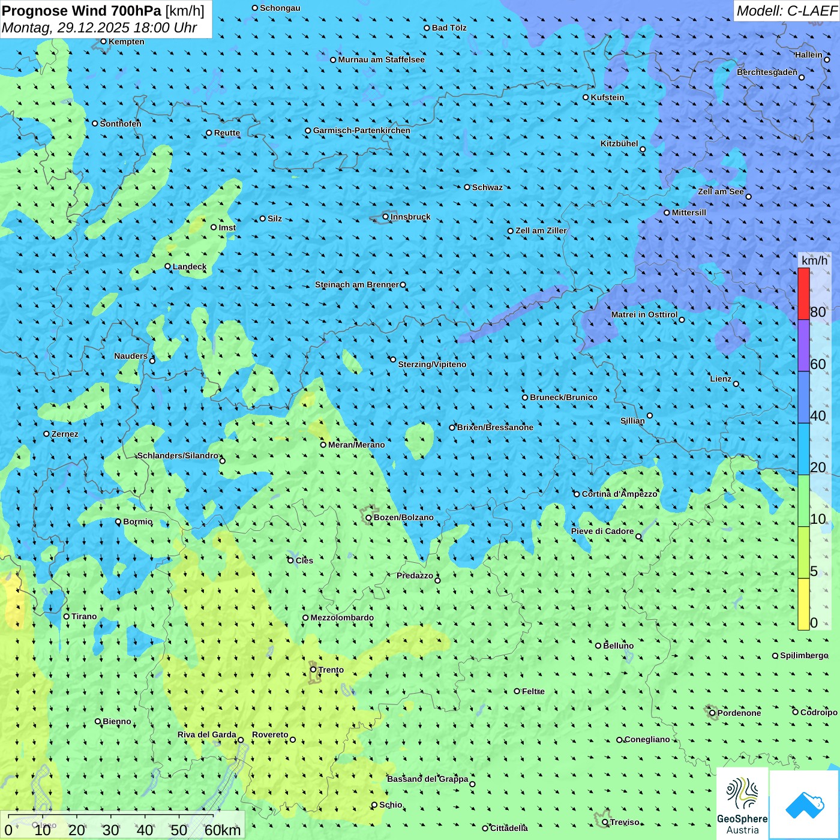
Task: Click the 'km/h' legend heading
Action: (814, 260)
